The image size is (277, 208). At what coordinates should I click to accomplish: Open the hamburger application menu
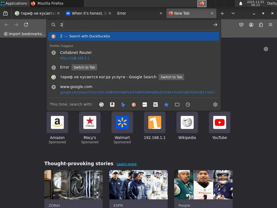pos(271,25)
